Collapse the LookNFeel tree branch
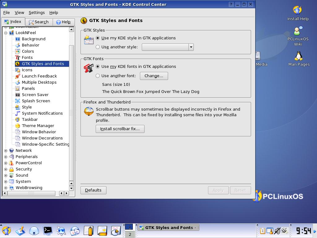The height and width of the screenshot is (238, 317). (x=6, y=33)
